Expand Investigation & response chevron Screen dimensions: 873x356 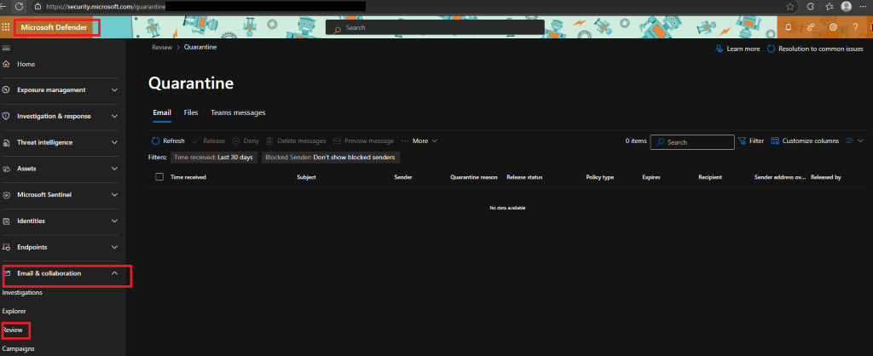pyautogui.click(x=115, y=117)
